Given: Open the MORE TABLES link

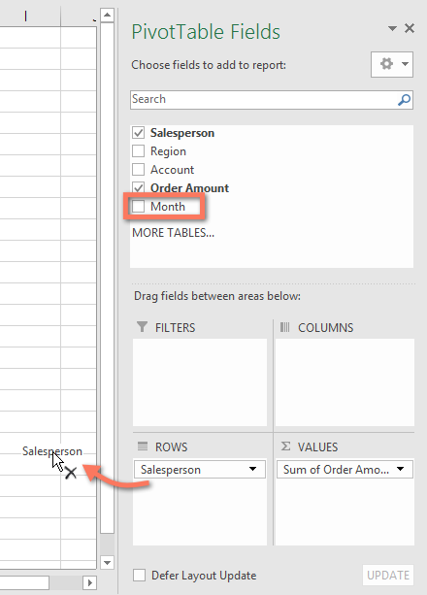Looking at the screenshot, I should [x=173, y=233].
